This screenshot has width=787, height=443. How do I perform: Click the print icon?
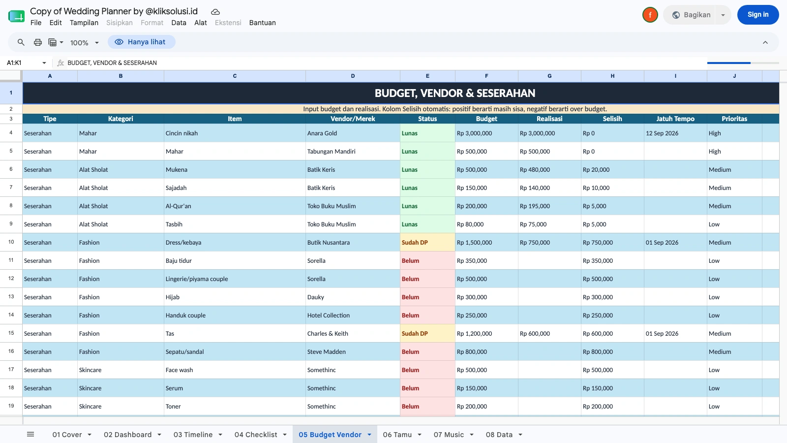tap(38, 42)
